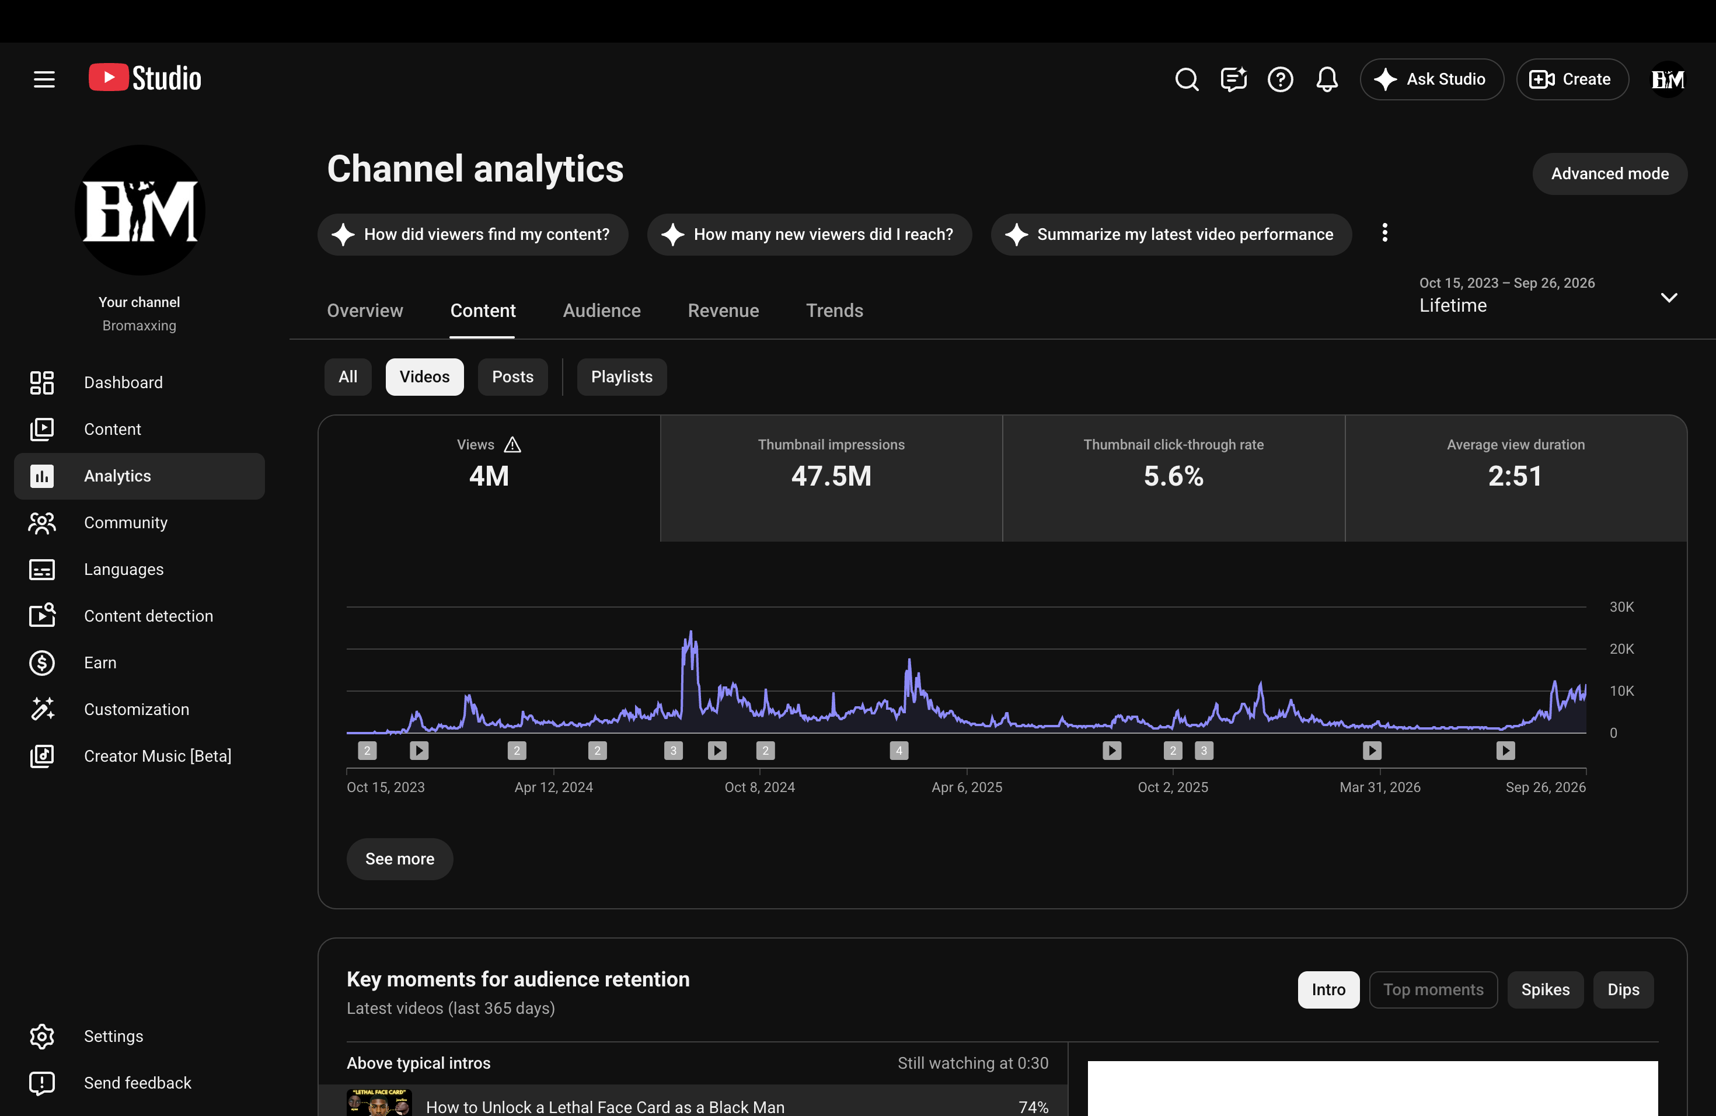Screen dimensions: 1716x1116
Task: Open the three-dot more prompts menu
Action: 1384,233
